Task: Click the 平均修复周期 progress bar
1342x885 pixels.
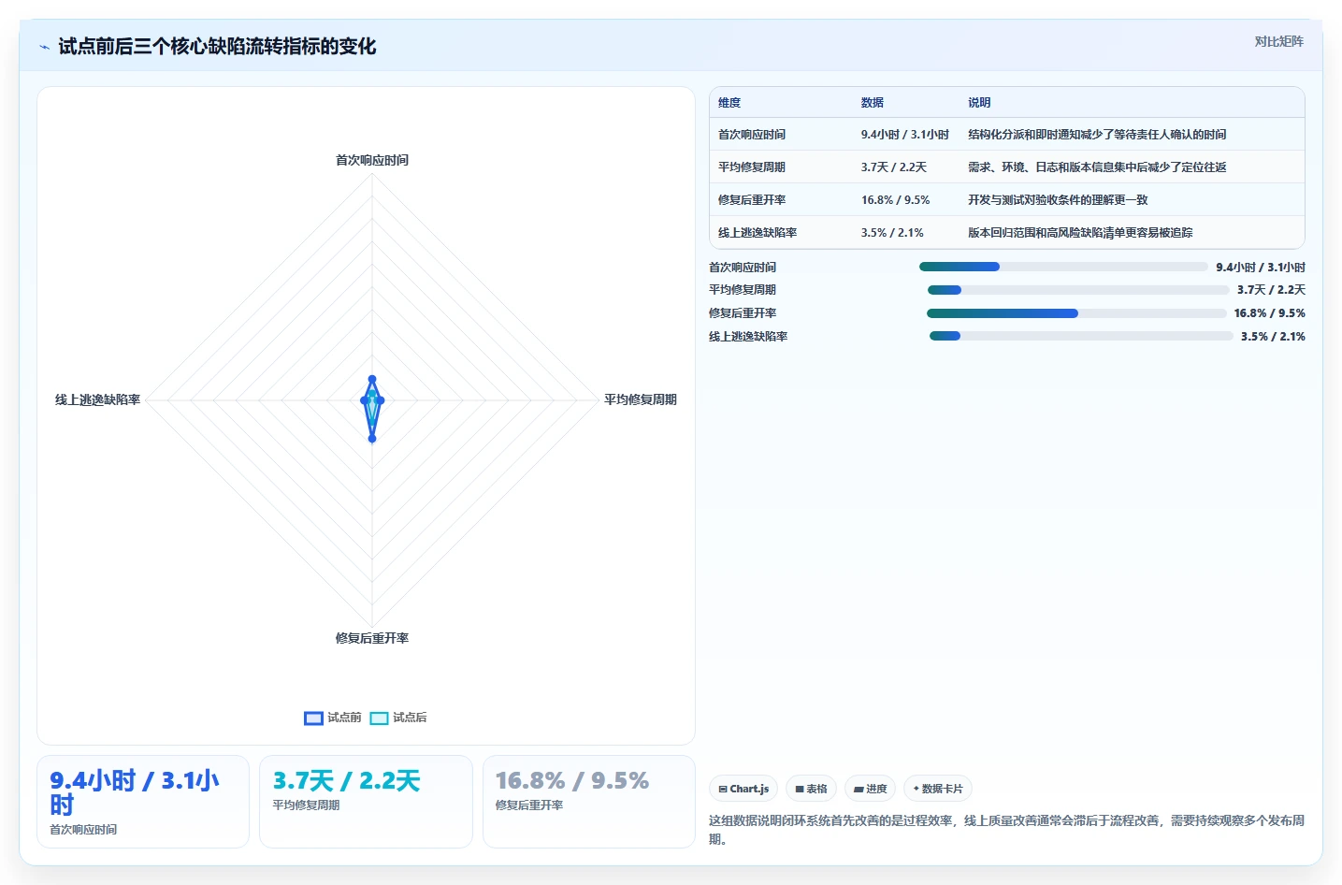Action: coord(1078,290)
